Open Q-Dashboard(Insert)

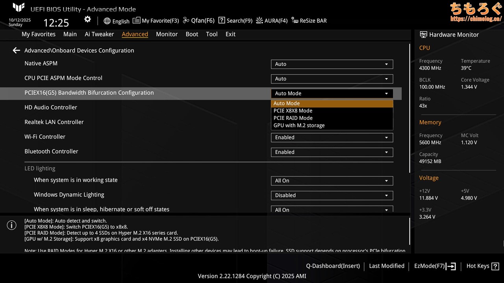(x=333, y=266)
